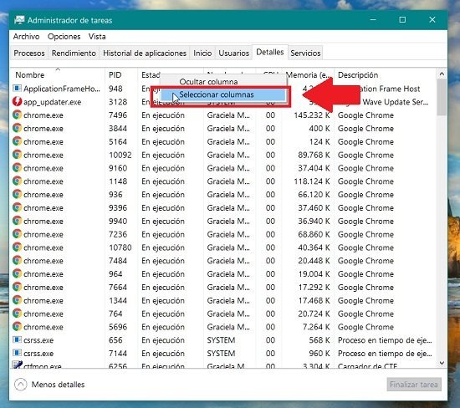Click Chrome icon for PID 764 row
The width and height of the screenshot is (460, 408).
click(18, 314)
